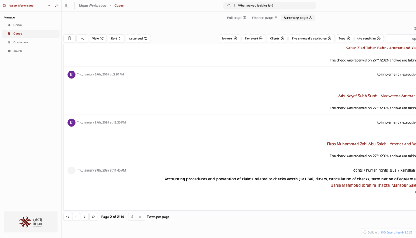416x238 pixels.
Task: Go to the next page
Action: [x=84, y=217]
